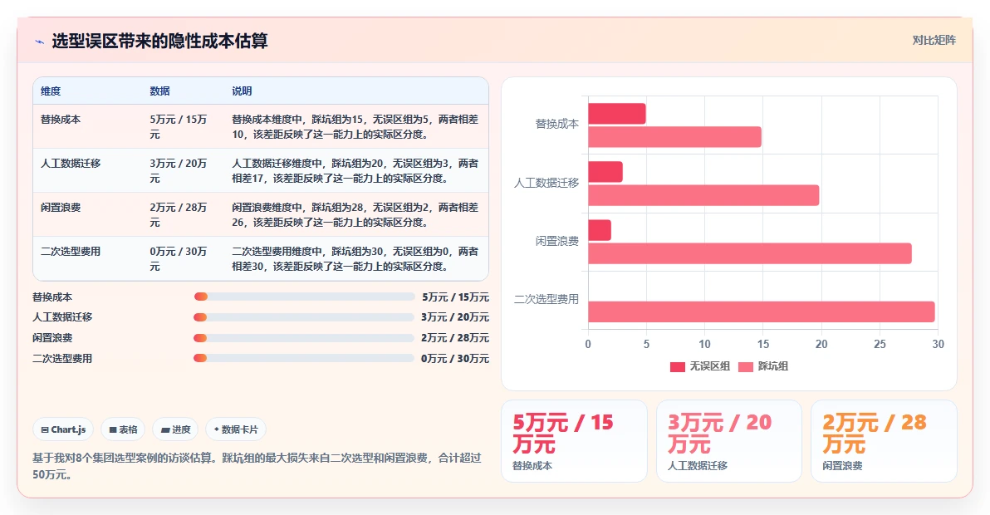Open the 闲置浪费 data card
The image size is (990, 515).
tap(884, 441)
